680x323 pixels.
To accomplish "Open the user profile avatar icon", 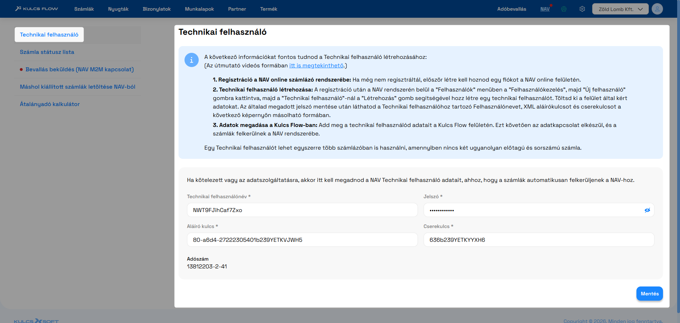I will pyautogui.click(x=657, y=9).
